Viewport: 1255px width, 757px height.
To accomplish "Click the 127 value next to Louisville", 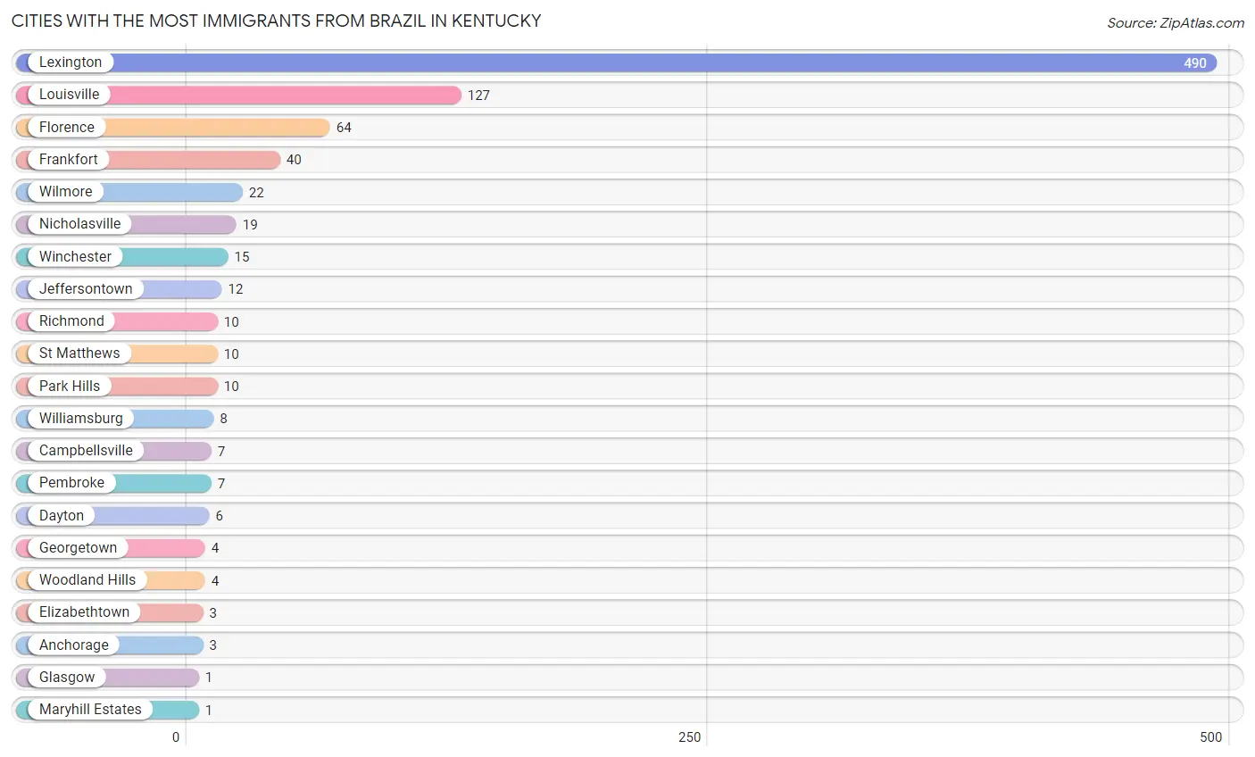I will tap(478, 96).
